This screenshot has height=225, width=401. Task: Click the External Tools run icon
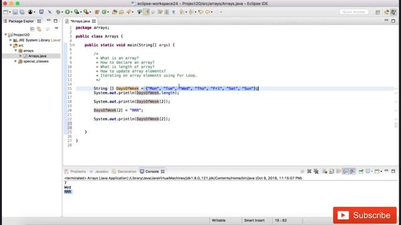point(86,12)
